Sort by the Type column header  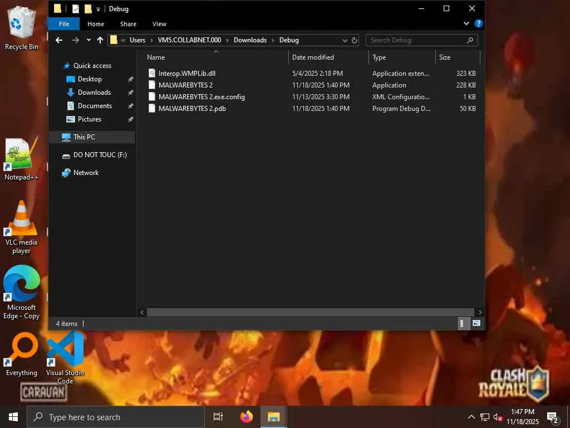tap(402, 57)
